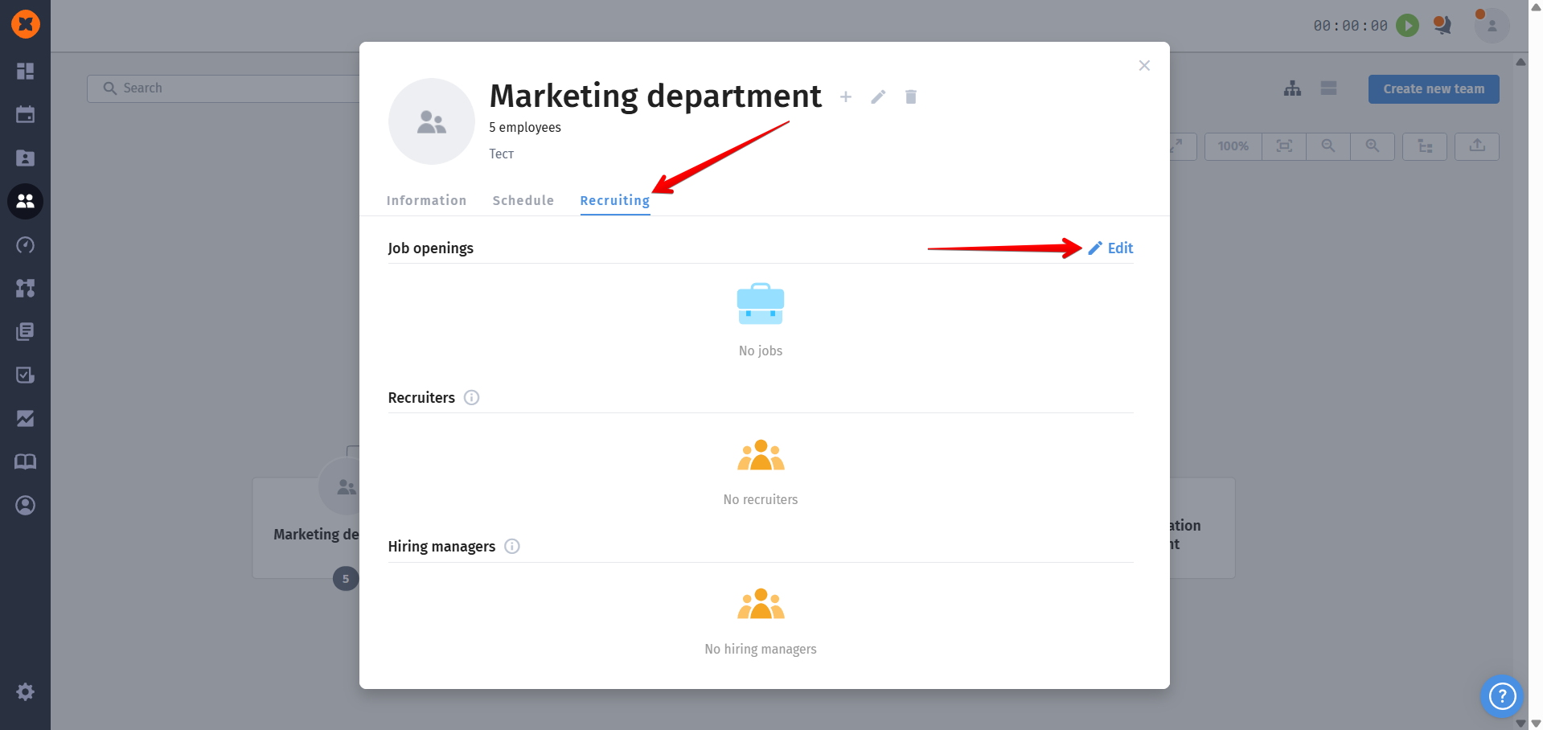The image size is (1543, 730).
Task: Click the pencil icon beside the department title
Action: pos(878,97)
